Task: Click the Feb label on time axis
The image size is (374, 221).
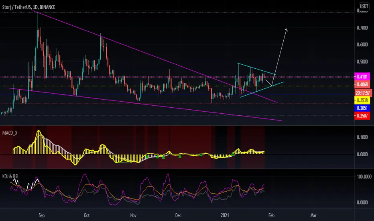Action: click(x=271, y=215)
